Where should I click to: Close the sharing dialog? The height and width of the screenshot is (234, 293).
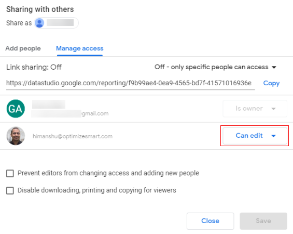[210, 221]
